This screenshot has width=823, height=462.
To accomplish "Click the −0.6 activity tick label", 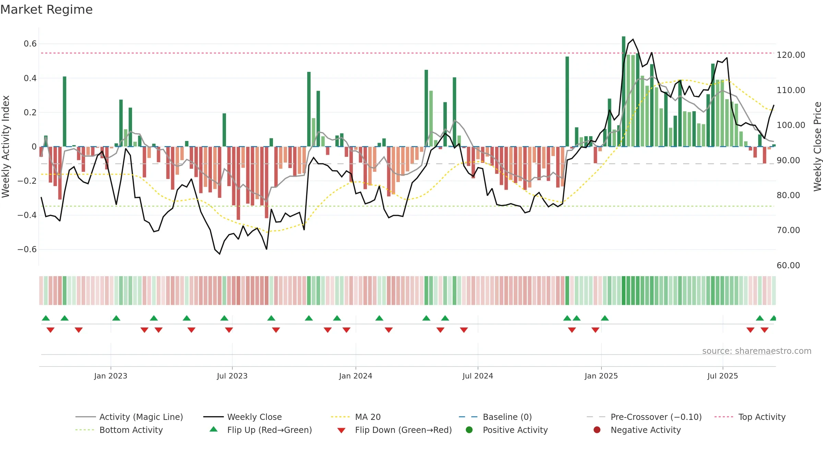I will pos(27,249).
